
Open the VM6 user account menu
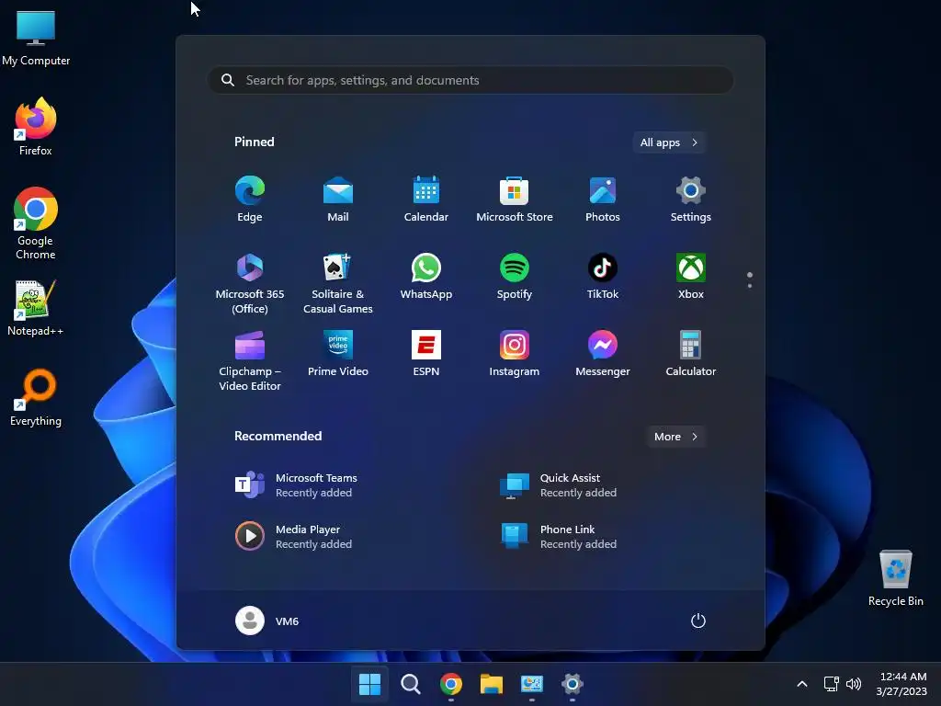tap(267, 621)
